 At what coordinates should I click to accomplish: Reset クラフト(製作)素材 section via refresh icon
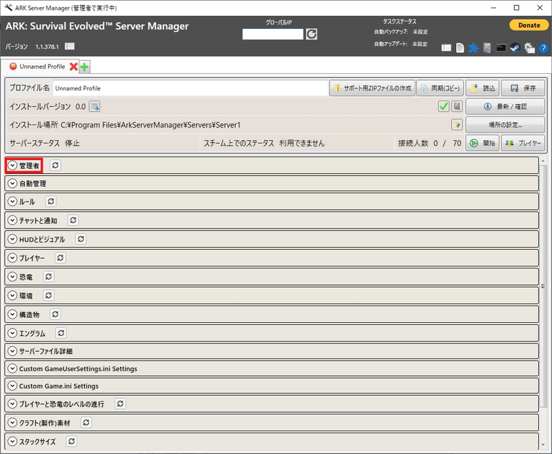86,422
